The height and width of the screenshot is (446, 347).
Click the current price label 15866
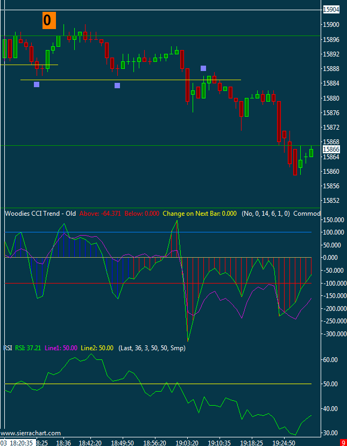(331, 150)
